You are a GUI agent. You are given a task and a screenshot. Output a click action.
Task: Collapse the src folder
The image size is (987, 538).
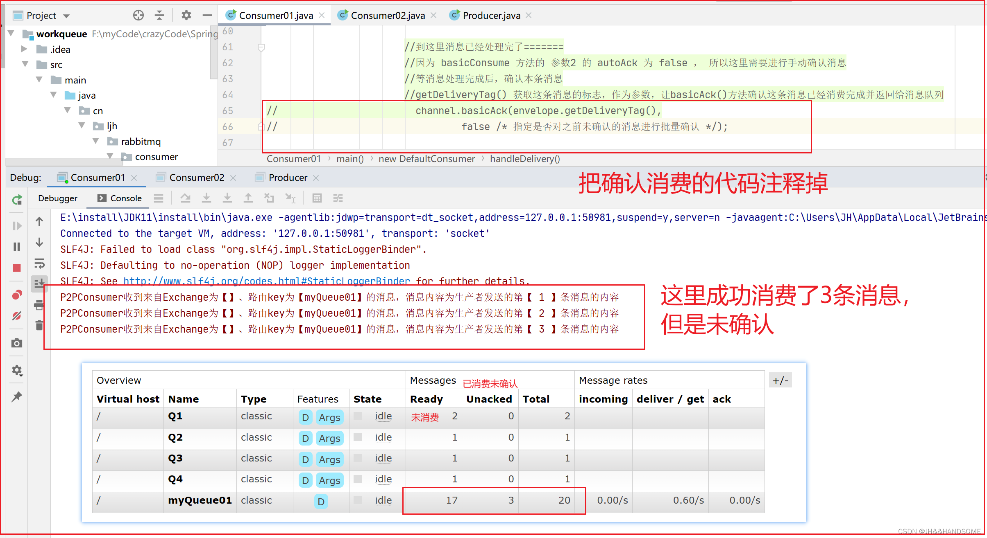tap(25, 64)
